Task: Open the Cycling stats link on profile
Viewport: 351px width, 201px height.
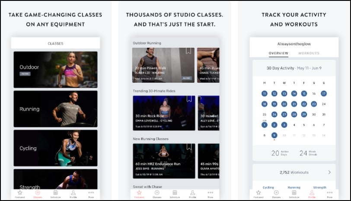Action: pos(268,187)
